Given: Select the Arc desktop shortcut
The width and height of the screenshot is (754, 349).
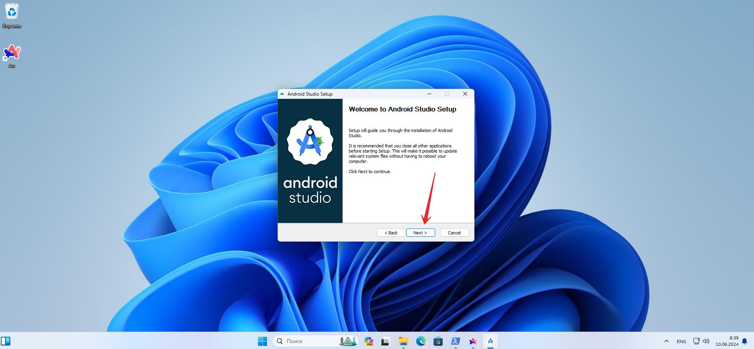Looking at the screenshot, I should [x=12, y=56].
